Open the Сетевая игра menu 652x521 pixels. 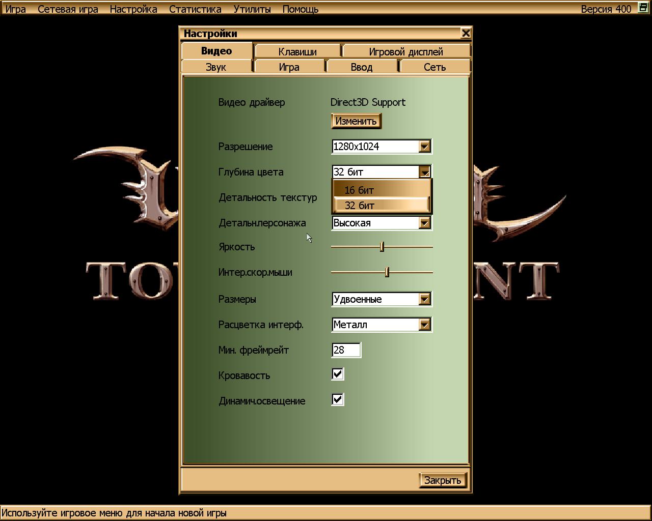point(68,9)
